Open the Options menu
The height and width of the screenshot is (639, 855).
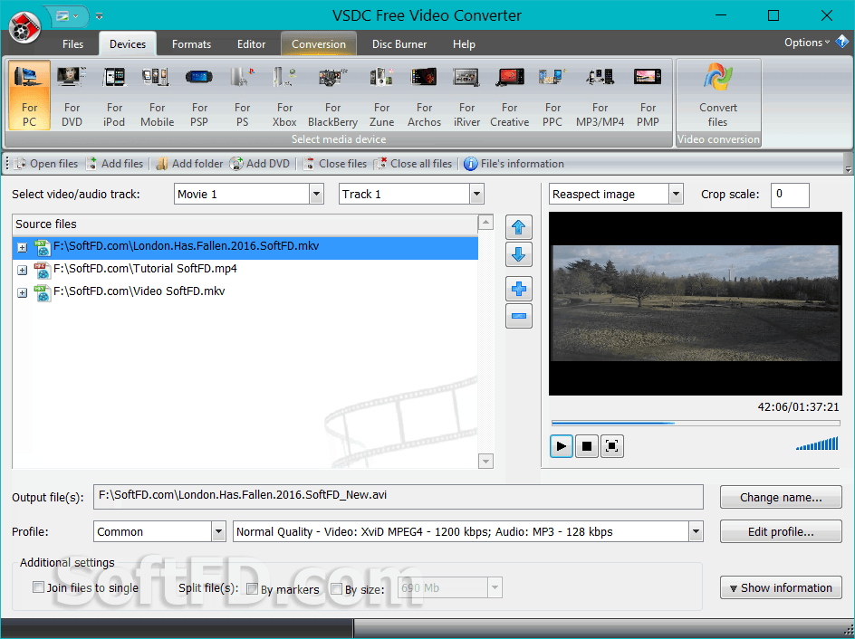pos(806,43)
